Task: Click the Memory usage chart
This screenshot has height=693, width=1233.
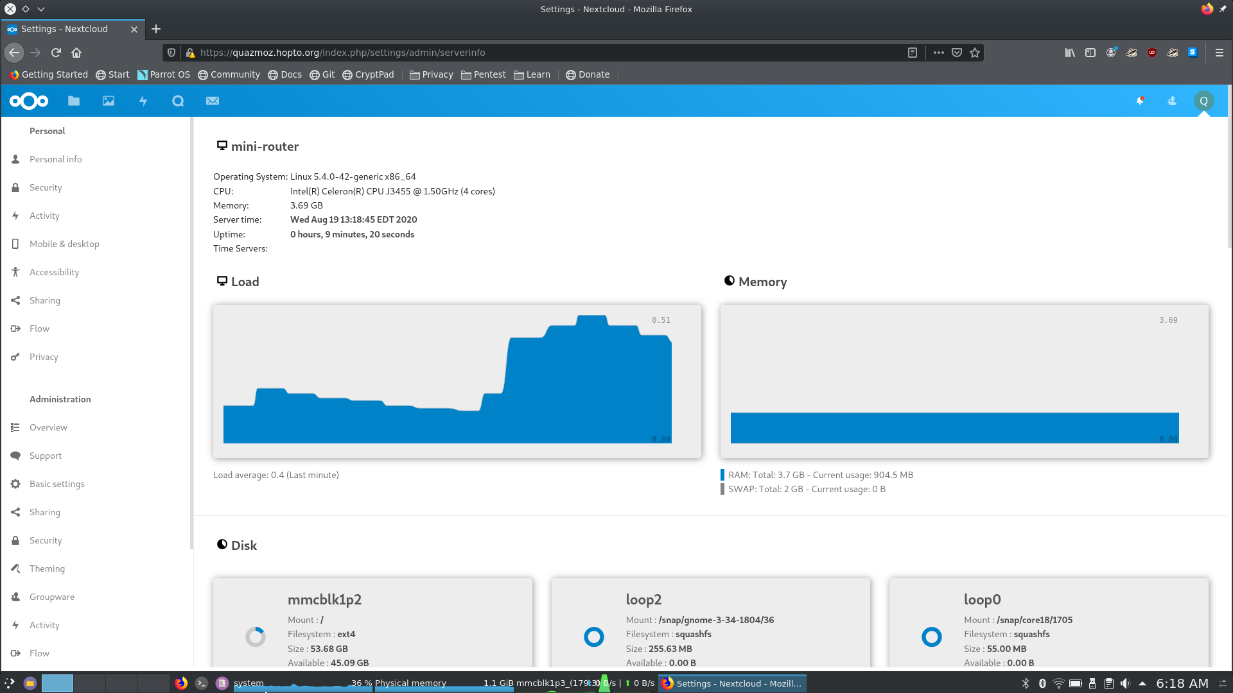Action: [x=965, y=381]
